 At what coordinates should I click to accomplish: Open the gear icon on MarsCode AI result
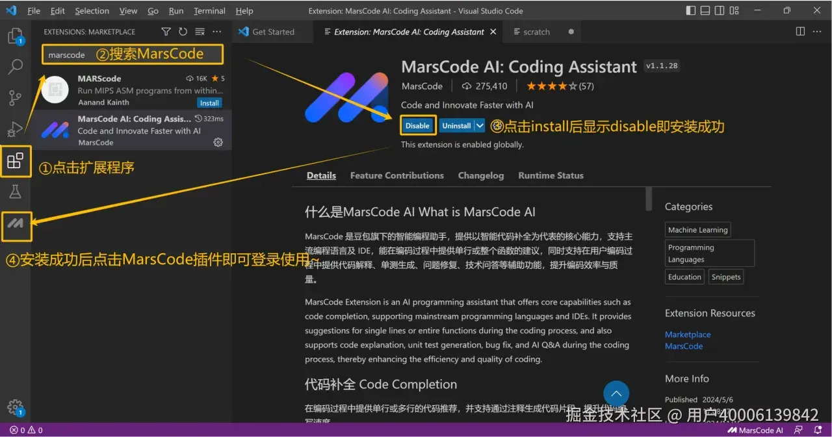coord(218,143)
